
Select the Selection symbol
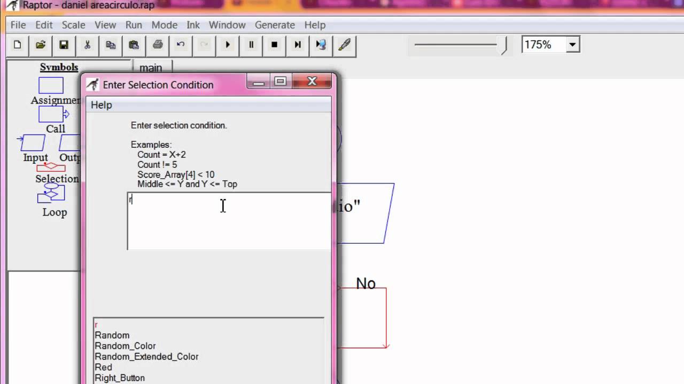pos(51,167)
